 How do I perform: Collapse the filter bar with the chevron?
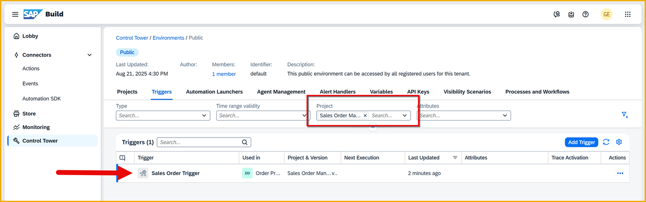click(x=372, y=128)
